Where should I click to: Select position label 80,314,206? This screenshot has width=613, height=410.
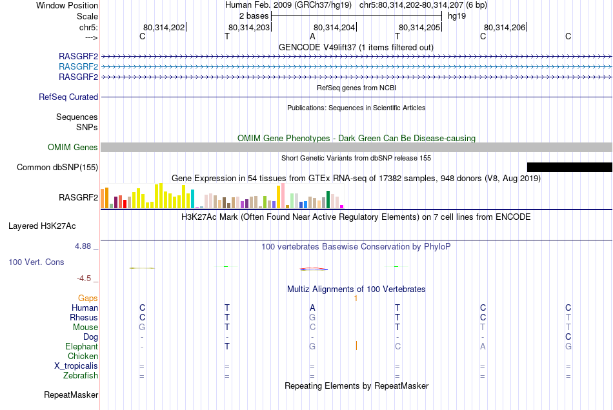(505, 27)
